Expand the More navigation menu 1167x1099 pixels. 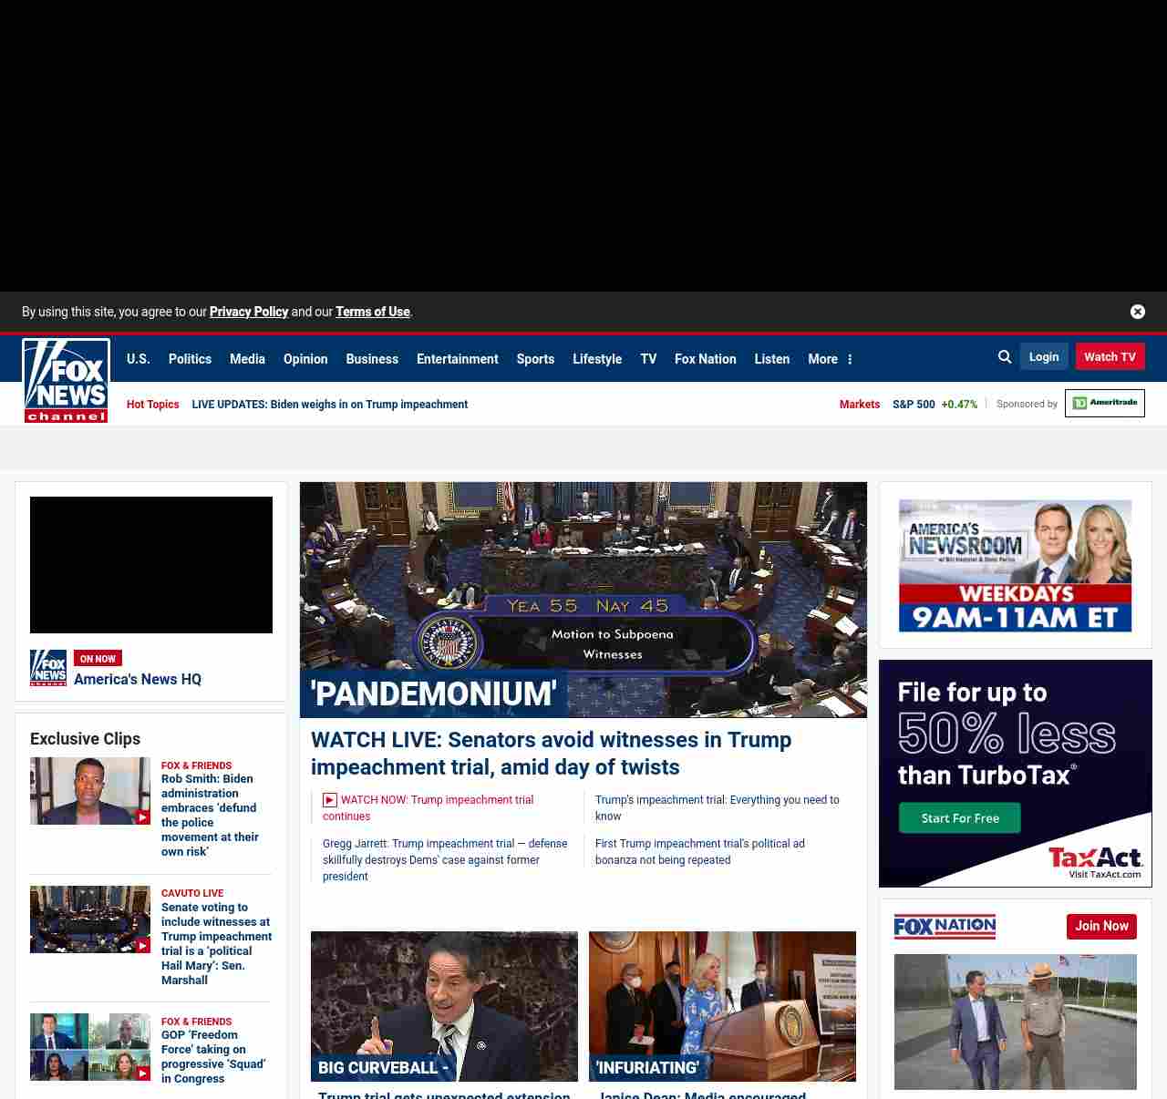click(830, 359)
